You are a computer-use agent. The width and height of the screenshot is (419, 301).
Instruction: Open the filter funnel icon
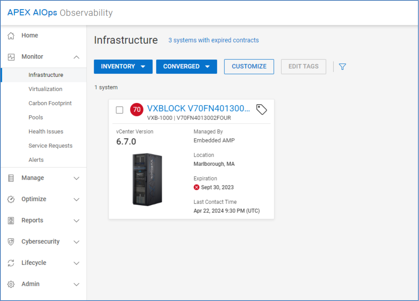click(x=342, y=67)
